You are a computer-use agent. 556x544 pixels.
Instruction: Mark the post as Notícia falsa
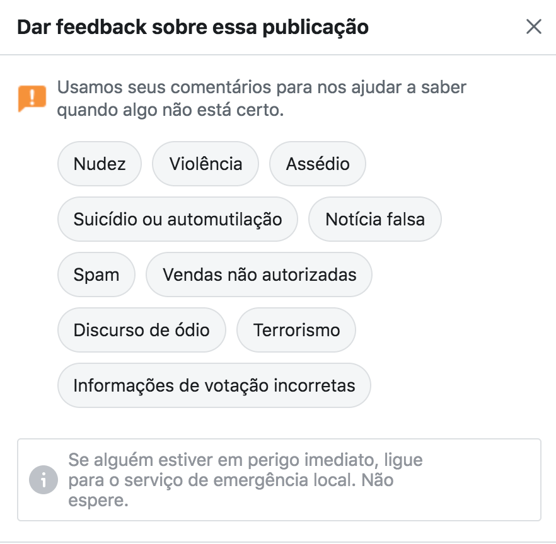click(x=375, y=219)
